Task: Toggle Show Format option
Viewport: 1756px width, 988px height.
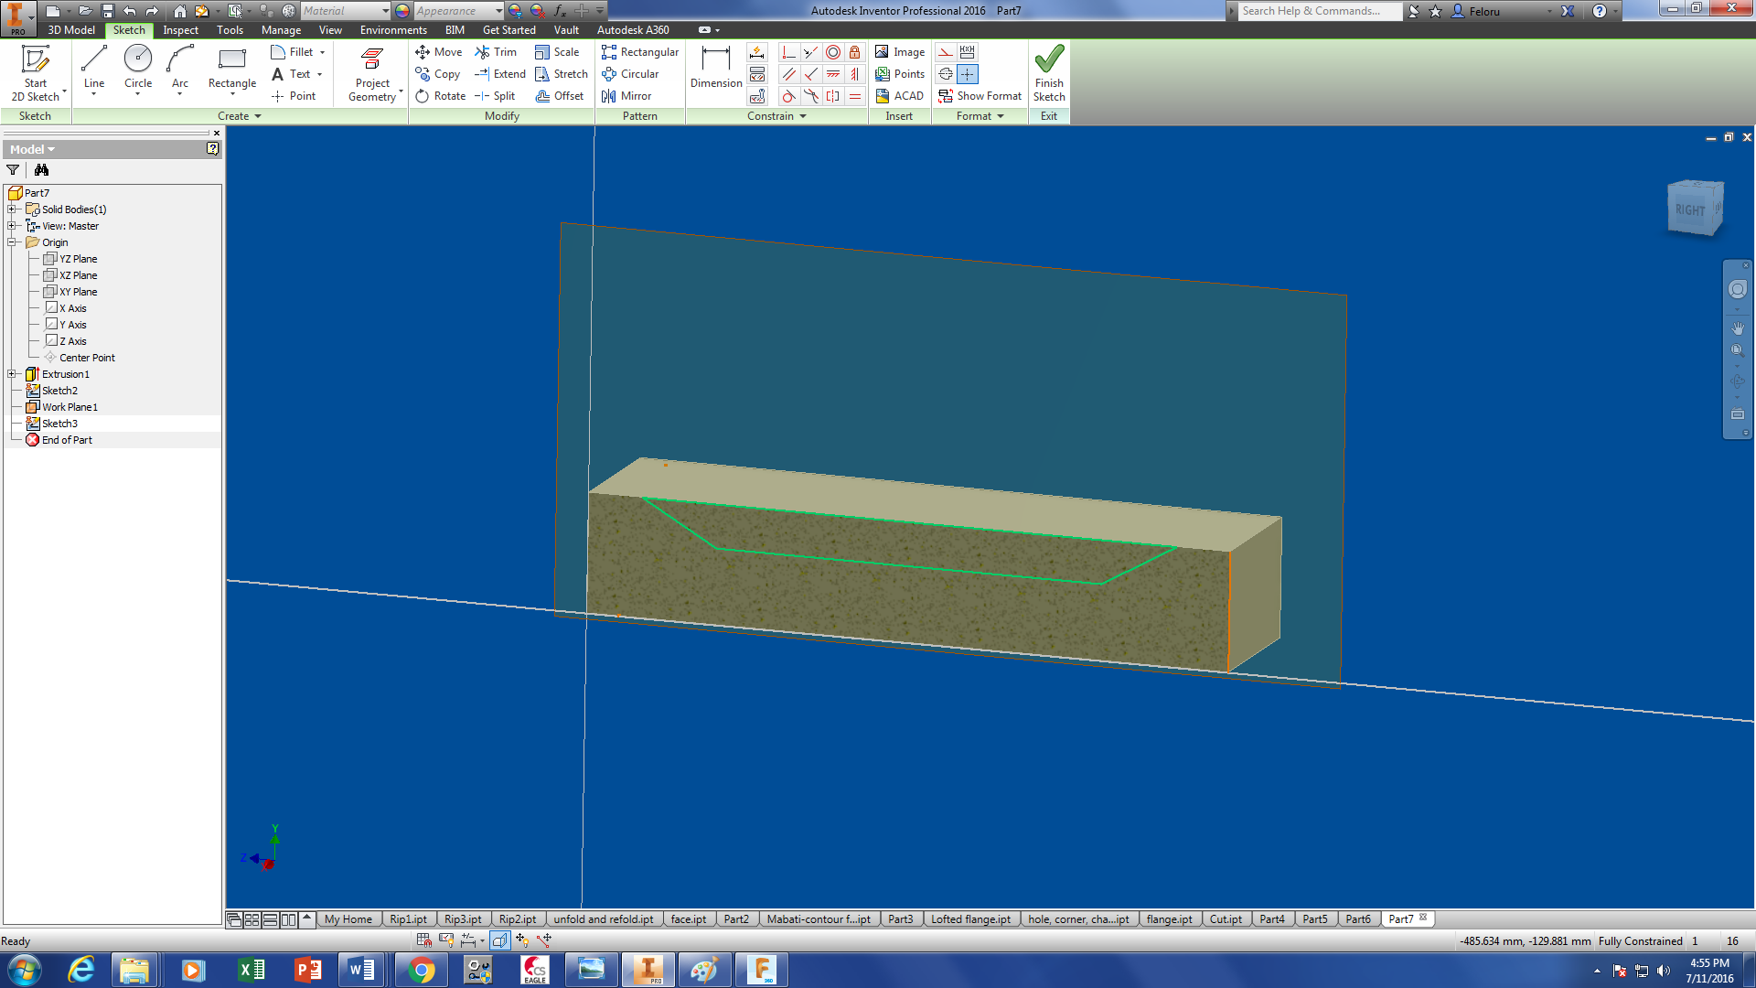Action: pyautogui.click(x=980, y=96)
